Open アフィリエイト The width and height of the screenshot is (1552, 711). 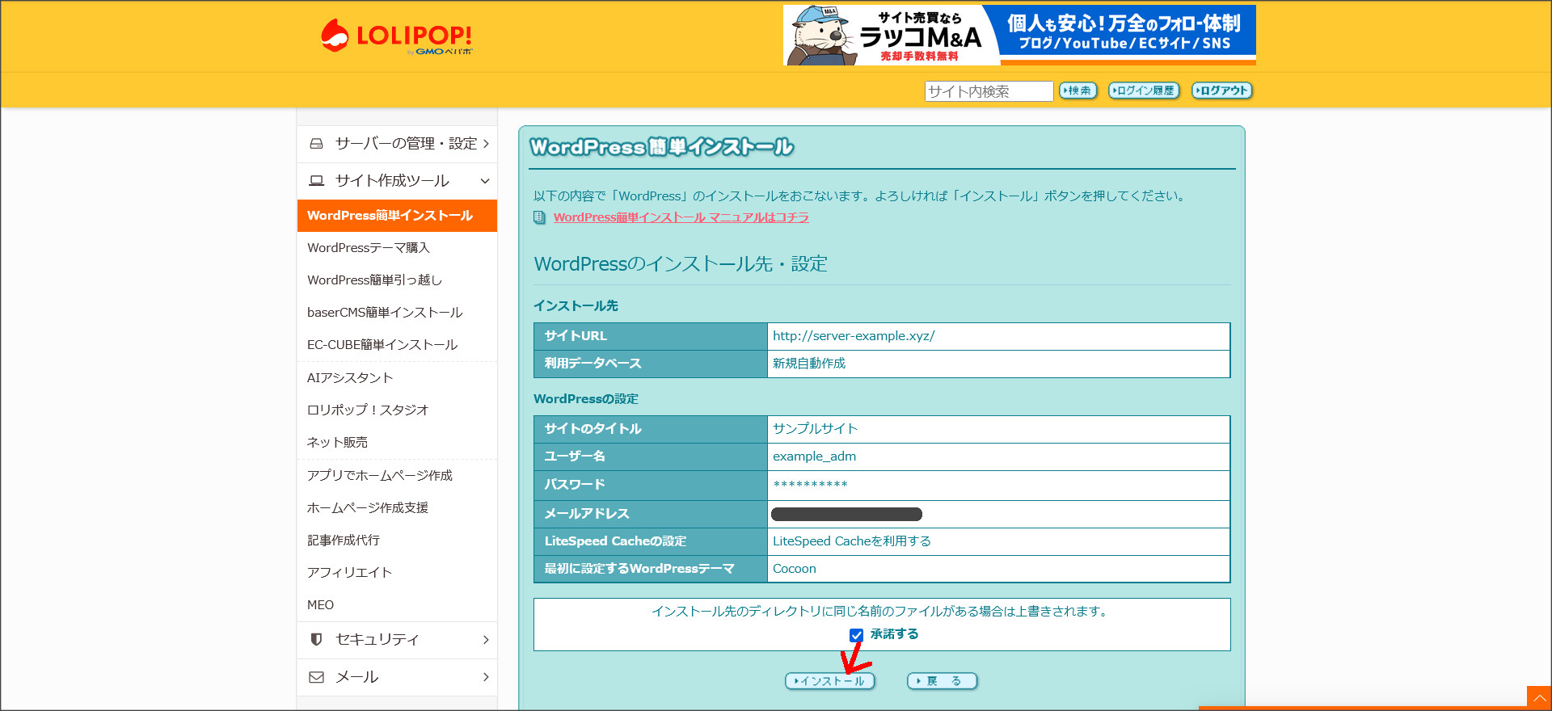point(349,573)
